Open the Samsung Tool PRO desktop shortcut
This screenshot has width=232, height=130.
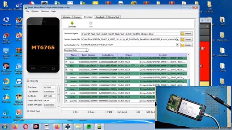tap(19, 69)
